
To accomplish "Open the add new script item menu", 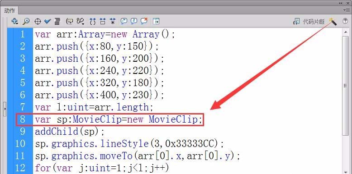I will pyautogui.click(x=15, y=22).
